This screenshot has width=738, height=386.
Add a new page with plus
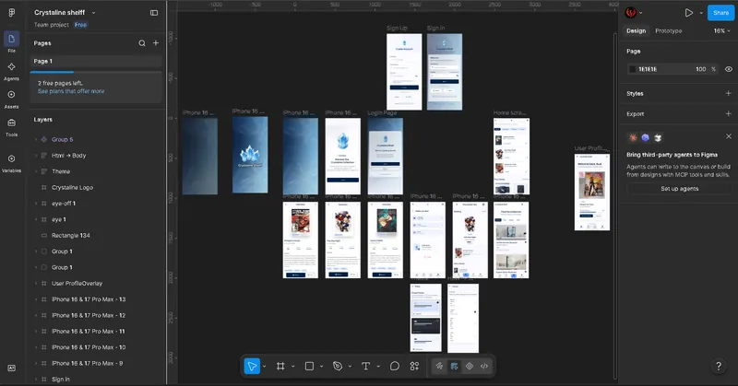(156, 42)
